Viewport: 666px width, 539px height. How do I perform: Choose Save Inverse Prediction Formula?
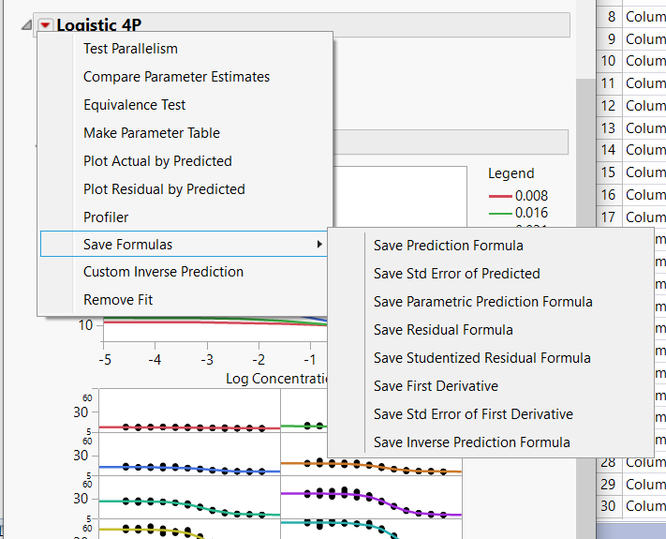(x=471, y=442)
